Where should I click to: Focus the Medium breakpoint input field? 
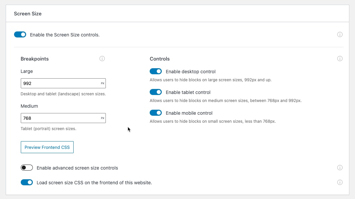[x=60, y=118]
